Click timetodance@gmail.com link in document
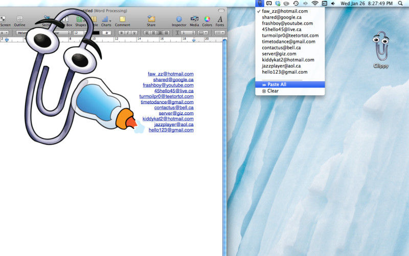The width and height of the screenshot is (409, 256). point(167,102)
